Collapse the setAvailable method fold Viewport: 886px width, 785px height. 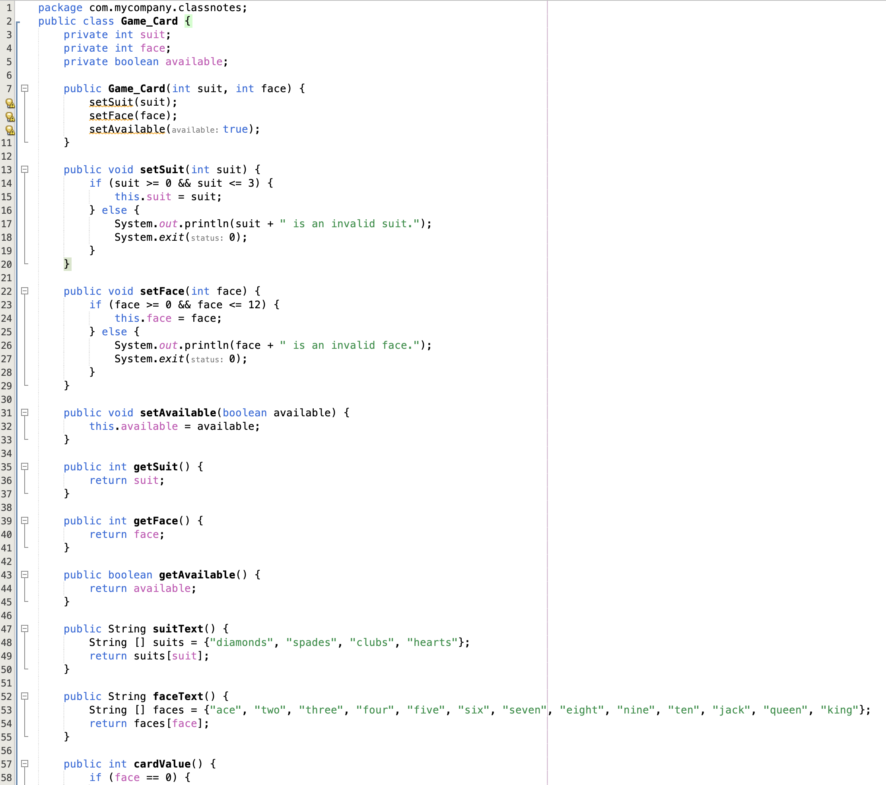coord(25,414)
